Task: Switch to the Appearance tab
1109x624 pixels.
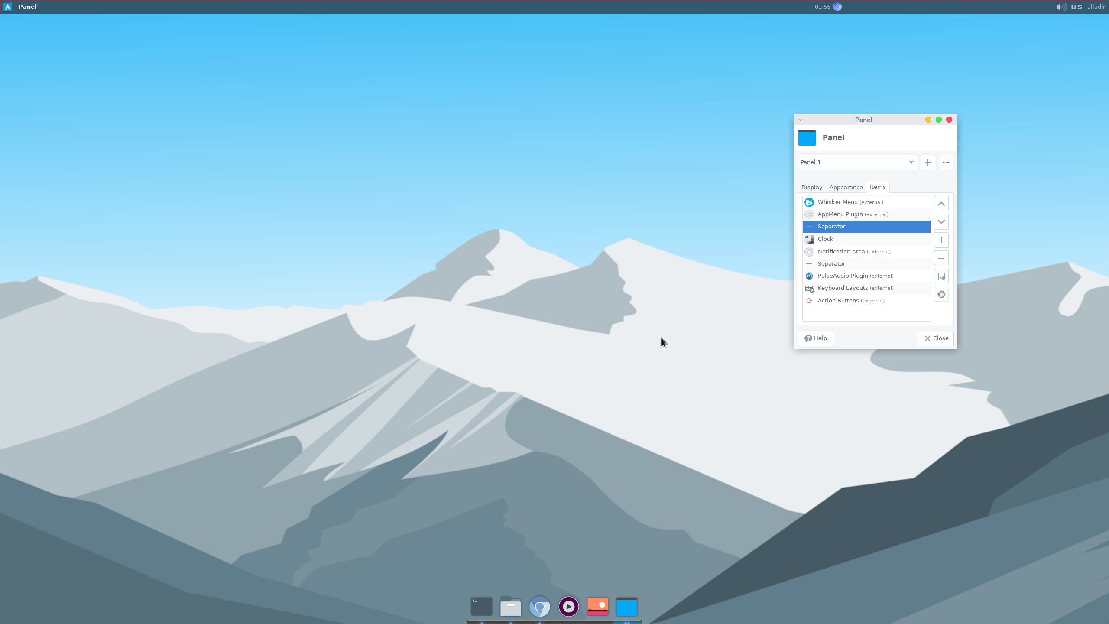Action: coord(845,187)
